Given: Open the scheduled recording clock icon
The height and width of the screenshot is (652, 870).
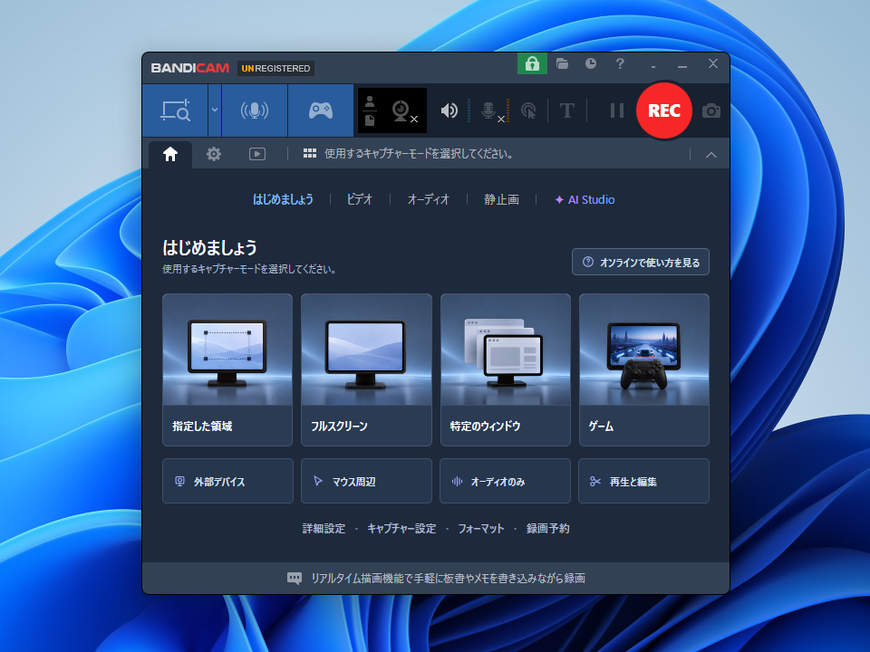Looking at the screenshot, I should (x=591, y=63).
